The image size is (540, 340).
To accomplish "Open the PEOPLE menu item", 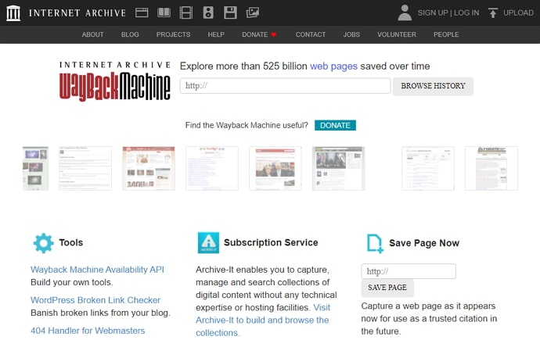I will [446, 34].
